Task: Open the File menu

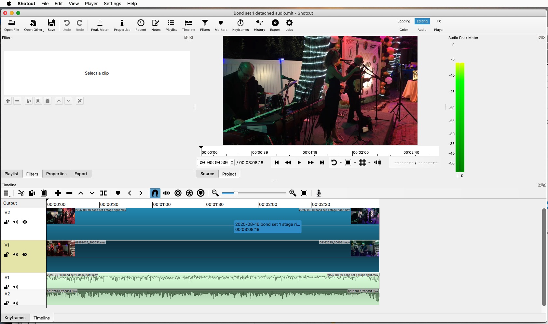Action: click(45, 4)
